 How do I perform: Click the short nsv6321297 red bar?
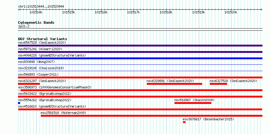point(29,84)
